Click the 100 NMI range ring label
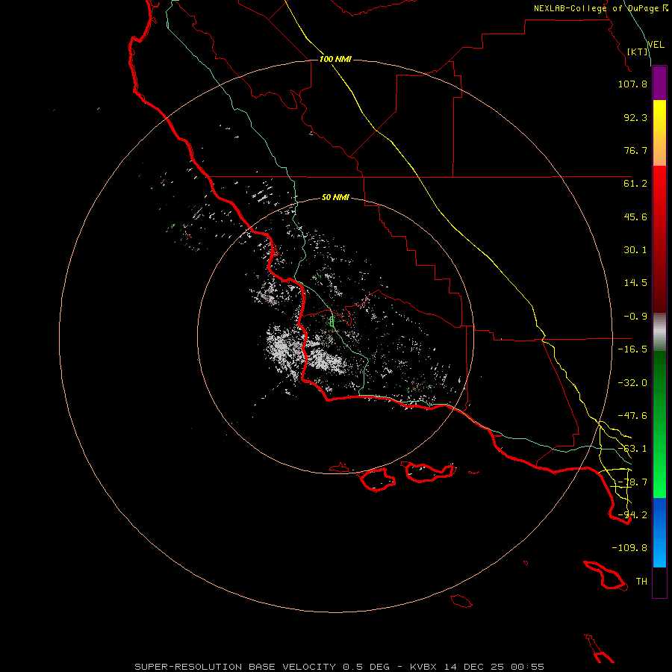The image size is (672, 672). pyautogui.click(x=335, y=59)
